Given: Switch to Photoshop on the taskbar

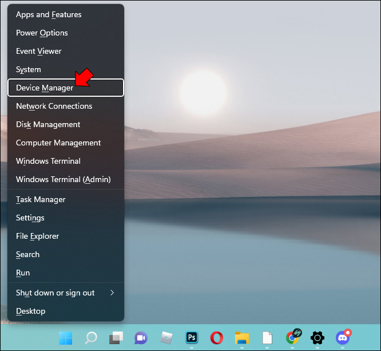Looking at the screenshot, I should coord(192,338).
